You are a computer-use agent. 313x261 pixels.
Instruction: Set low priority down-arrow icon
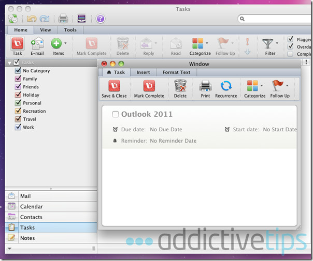click(x=247, y=52)
